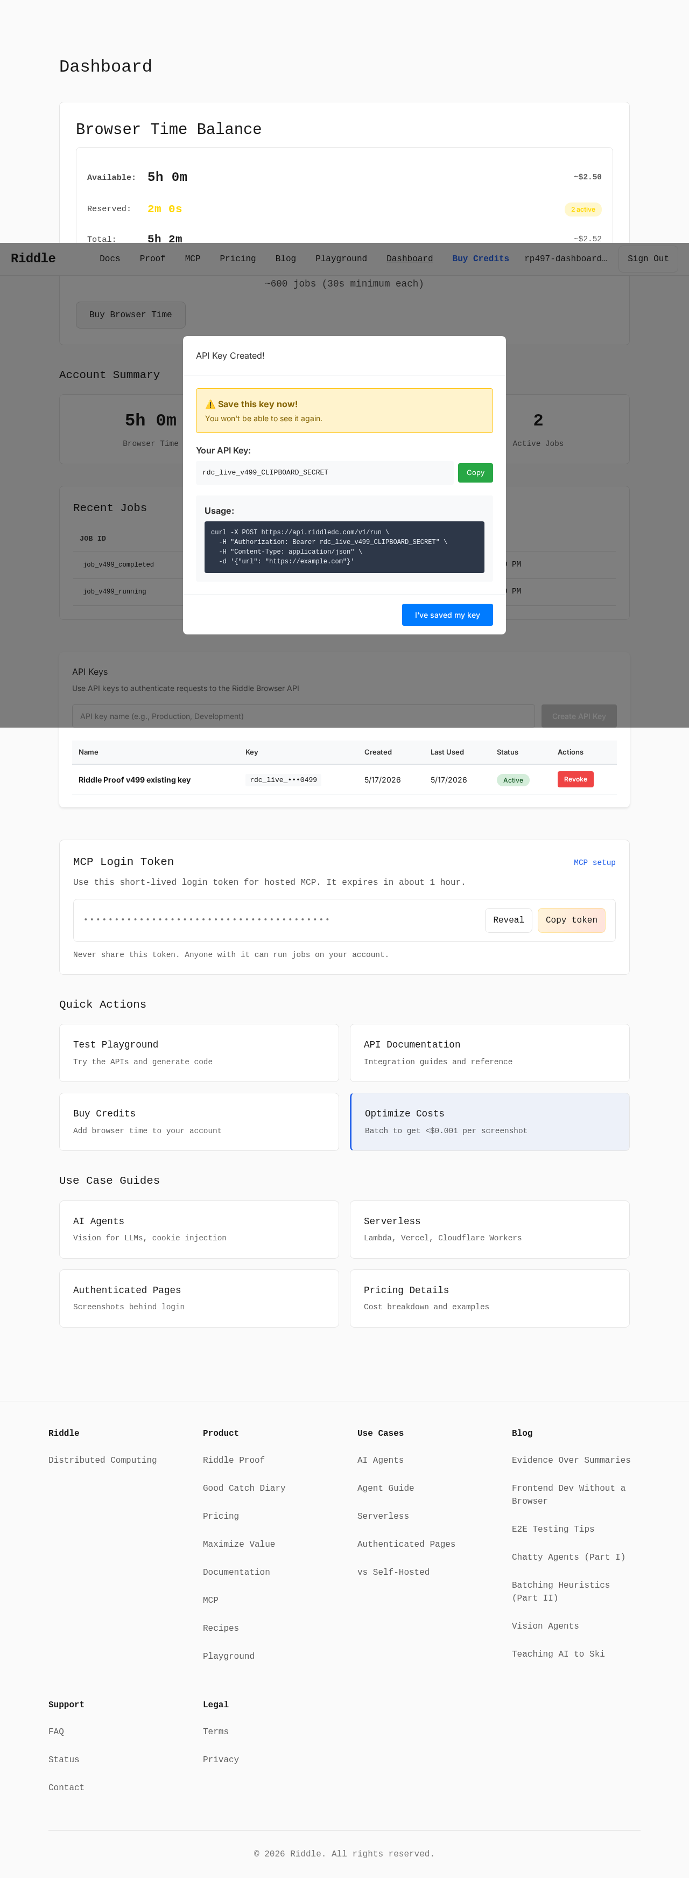Image resolution: width=689 pixels, height=1878 pixels.
Task: Click the Copy token button
Action: point(571,920)
